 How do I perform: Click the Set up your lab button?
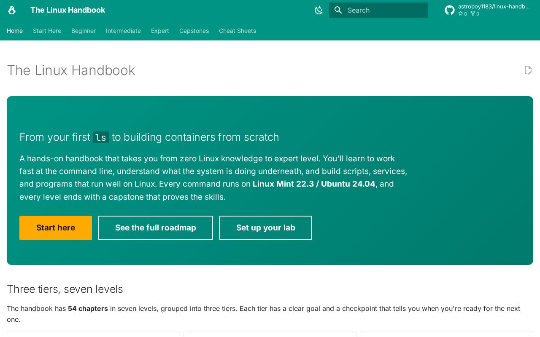click(x=266, y=228)
